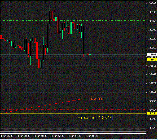The image size is (158, 140).
Task: Click the yellow 1.33139 price tag
Action: pyautogui.click(x=152, y=113)
